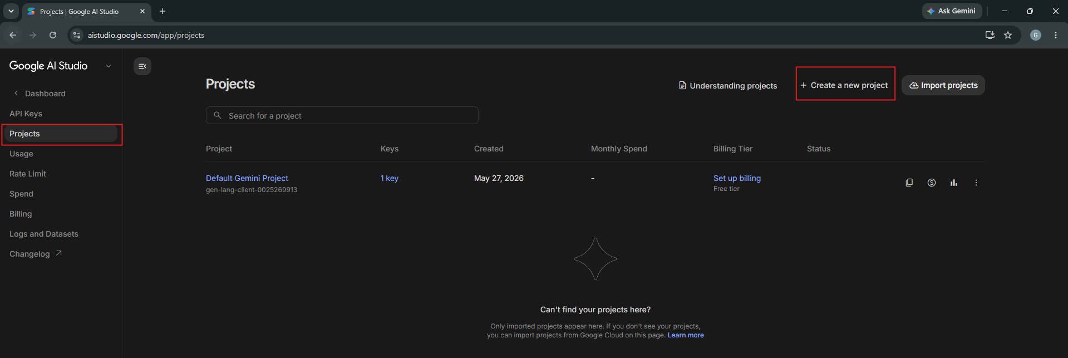Screen dimensions: 1068x358
Task: Open billing dollar icon for Default Gemini Project
Action: (932, 183)
